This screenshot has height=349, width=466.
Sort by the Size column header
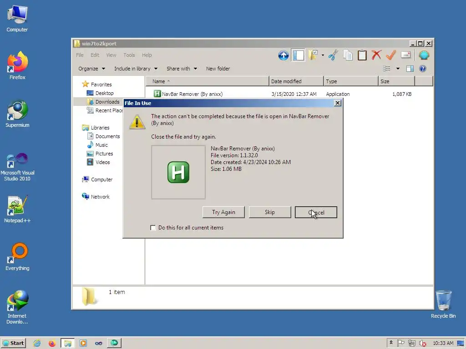click(x=396, y=81)
